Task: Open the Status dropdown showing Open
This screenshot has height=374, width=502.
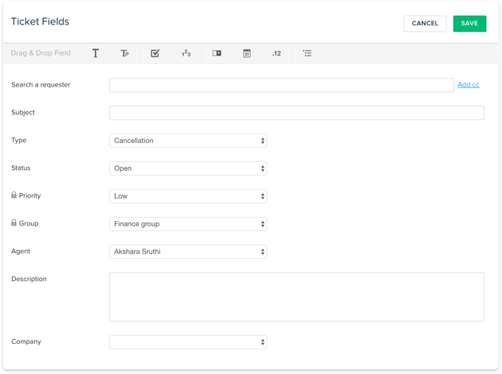Action: coord(188,168)
